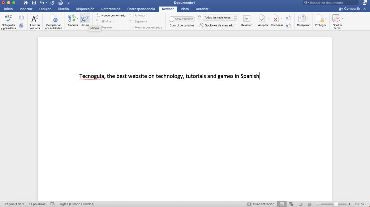Expand the Ocultar lápiz dropdown arrow
Screen dimensions: 370x207
tap(343, 18)
